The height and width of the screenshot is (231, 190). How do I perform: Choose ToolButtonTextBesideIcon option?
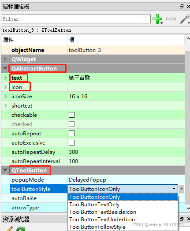pyautogui.click(x=123, y=212)
